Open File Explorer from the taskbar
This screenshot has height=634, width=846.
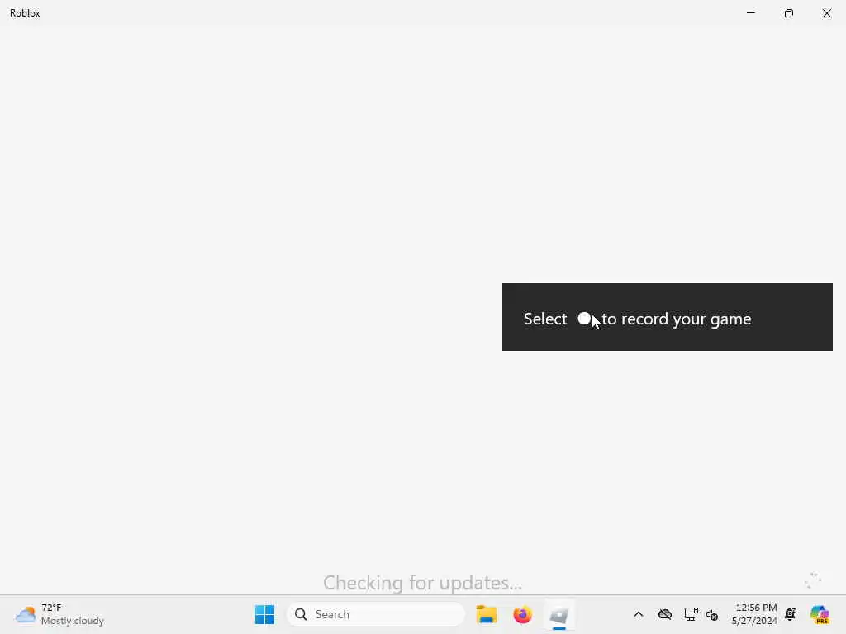point(486,614)
